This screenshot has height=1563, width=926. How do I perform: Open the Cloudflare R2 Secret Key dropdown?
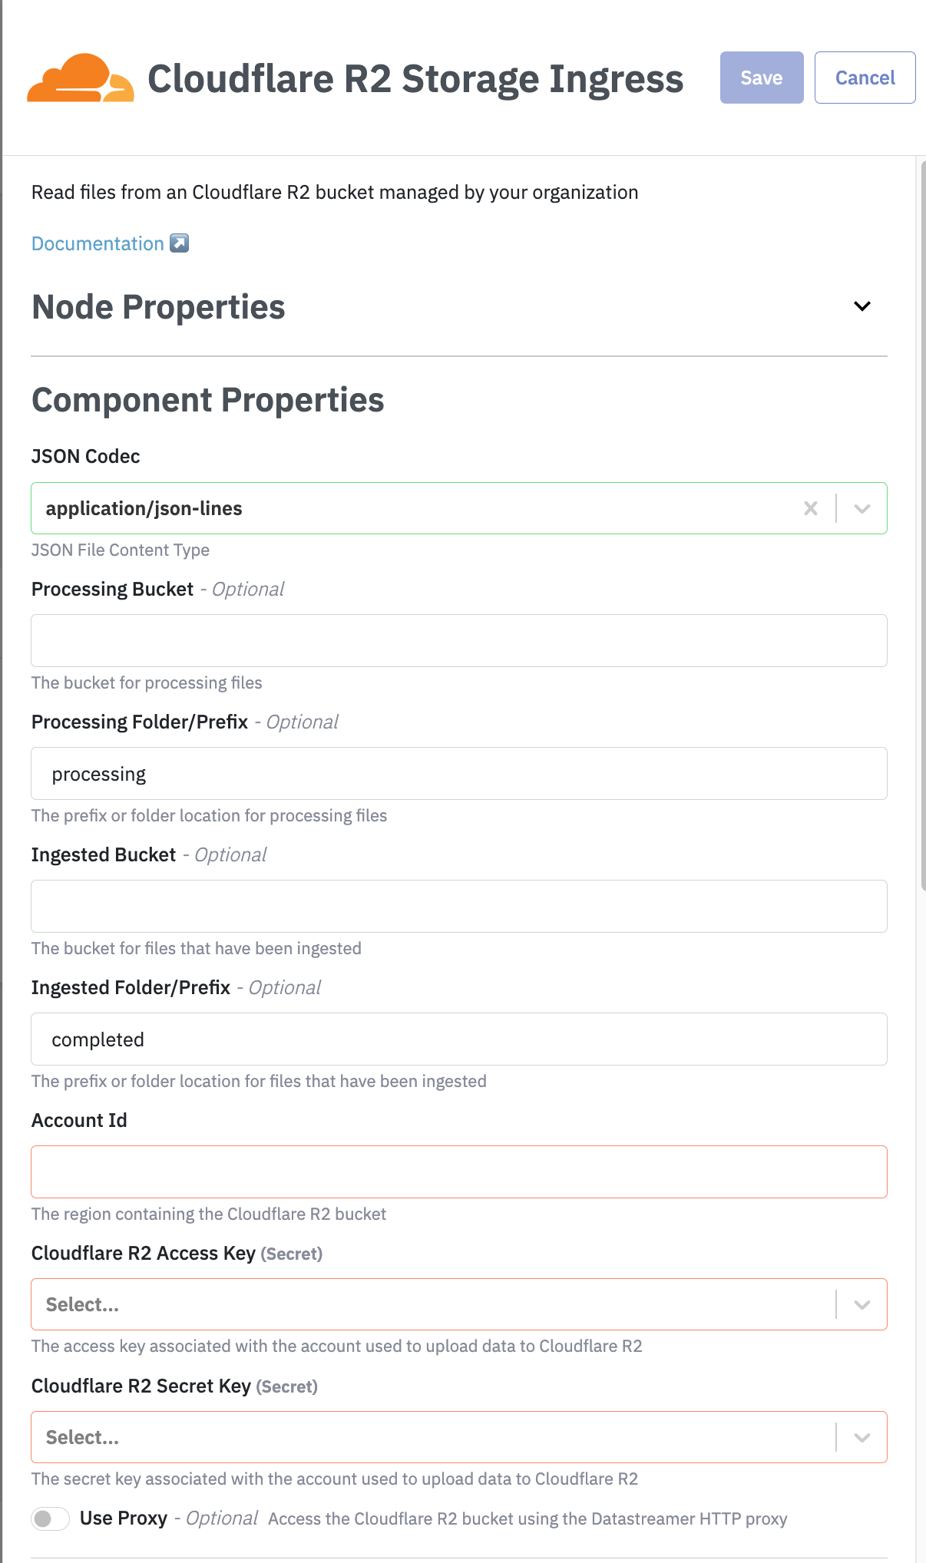862,1437
